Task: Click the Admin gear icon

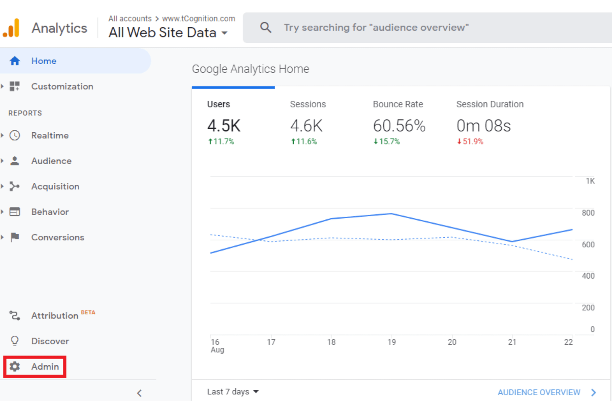Action: [15, 367]
